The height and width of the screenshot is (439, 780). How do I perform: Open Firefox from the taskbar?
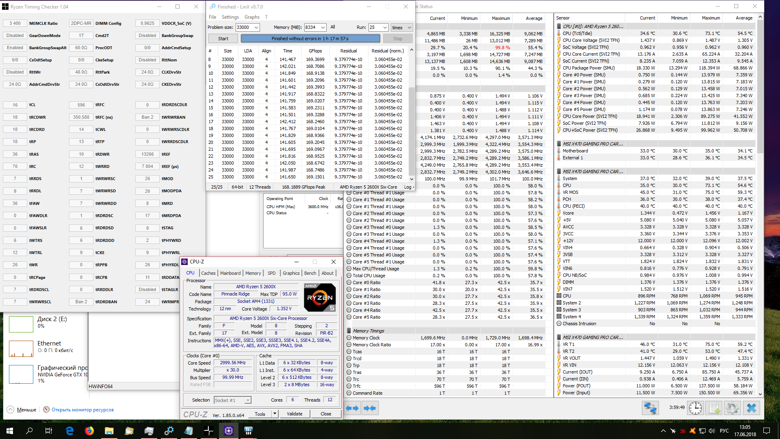click(x=89, y=431)
